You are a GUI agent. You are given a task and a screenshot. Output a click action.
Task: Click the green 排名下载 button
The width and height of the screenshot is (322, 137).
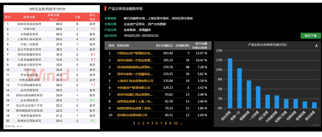[311, 36]
